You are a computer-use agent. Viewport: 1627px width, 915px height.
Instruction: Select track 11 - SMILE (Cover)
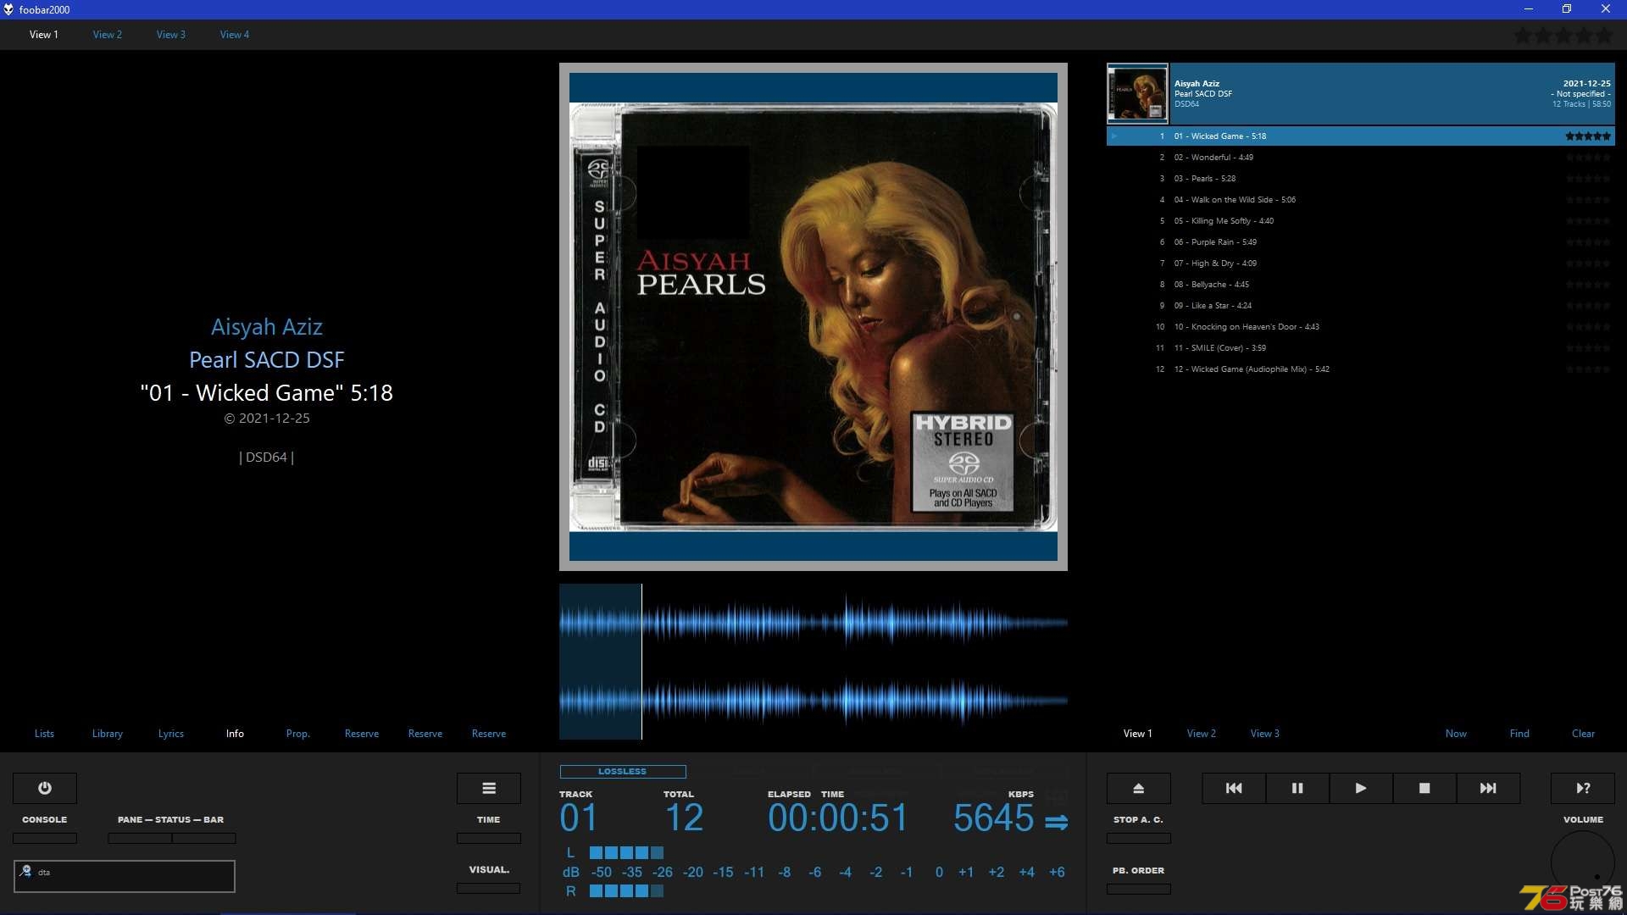[1361, 348]
